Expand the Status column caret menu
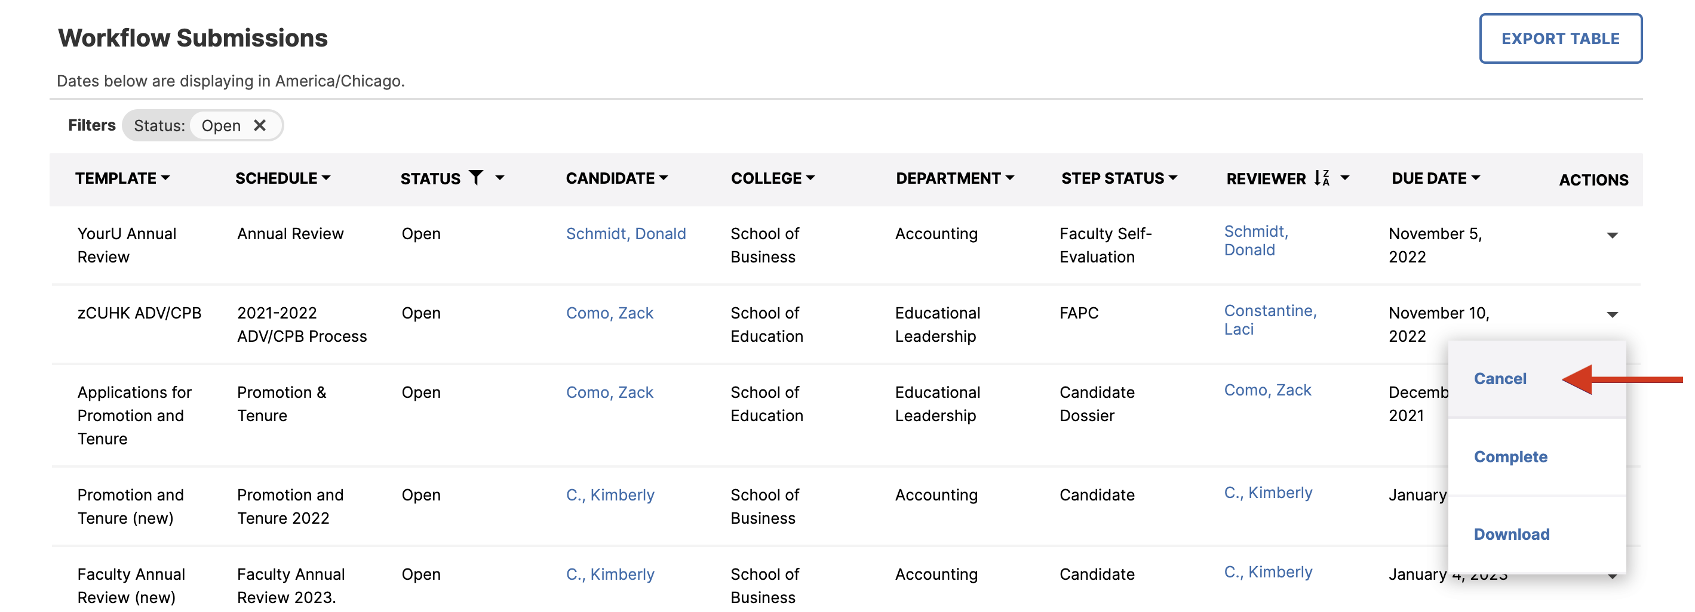The height and width of the screenshot is (612, 1695). [500, 178]
